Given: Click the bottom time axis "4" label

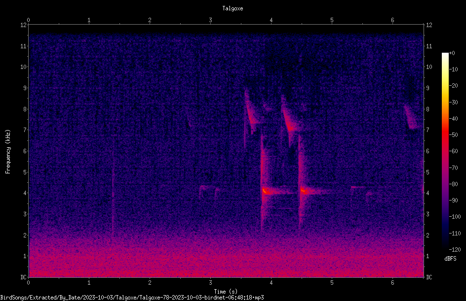Looking at the screenshot, I should 271,283.
